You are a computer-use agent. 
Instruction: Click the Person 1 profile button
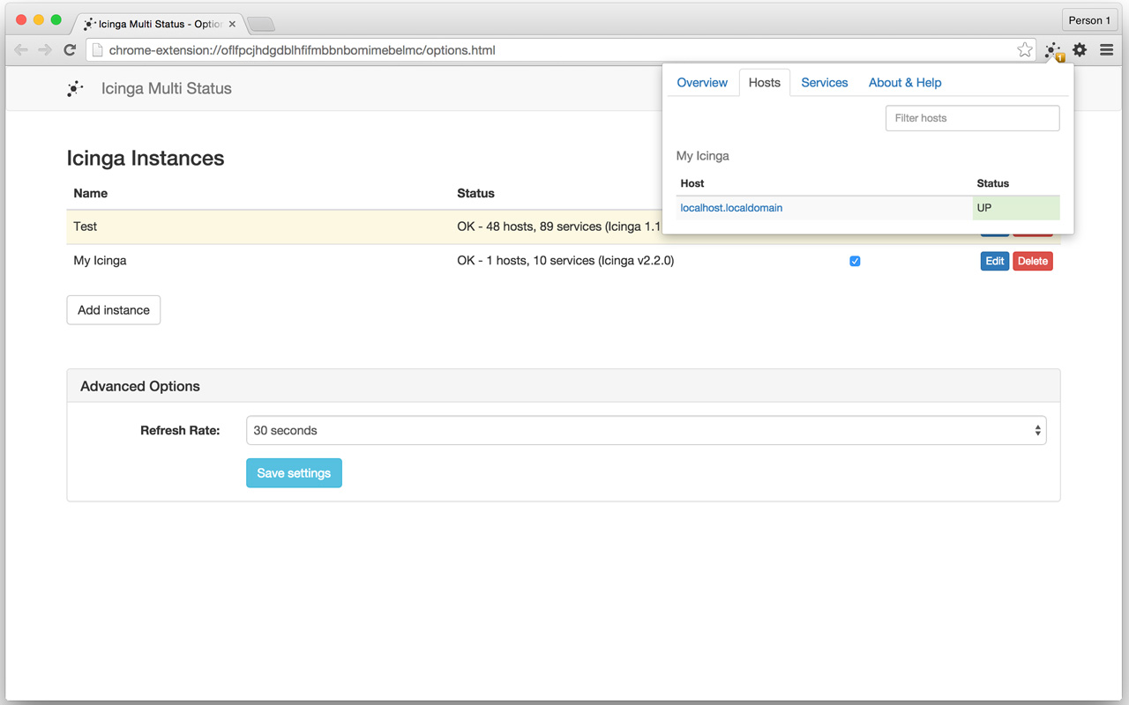coord(1088,19)
